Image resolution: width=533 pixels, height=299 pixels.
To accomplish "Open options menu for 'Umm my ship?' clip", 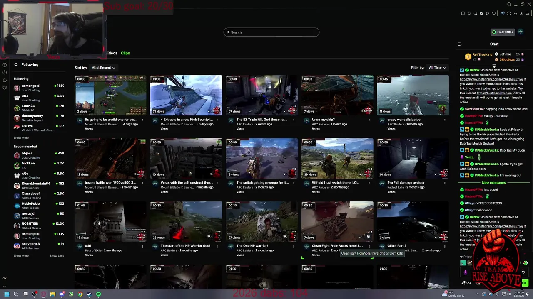I will point(369,120).
